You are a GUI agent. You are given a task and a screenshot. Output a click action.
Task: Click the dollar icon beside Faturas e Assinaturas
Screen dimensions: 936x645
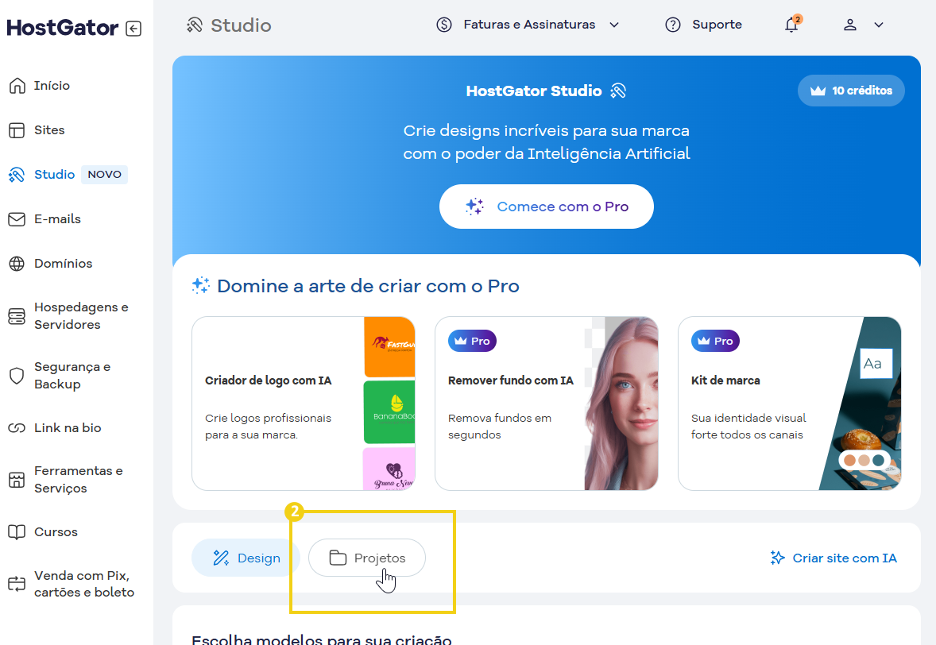444,25
